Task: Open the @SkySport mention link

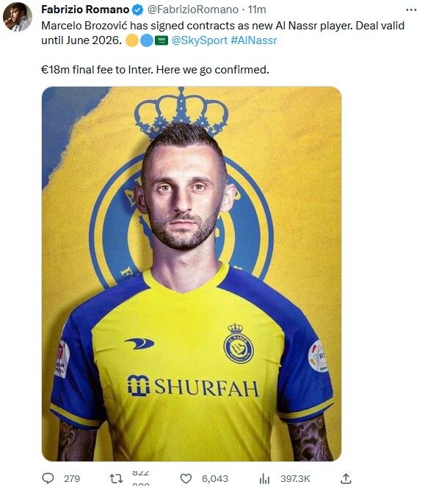Action: pyautogui.click(x=200, y=40)
